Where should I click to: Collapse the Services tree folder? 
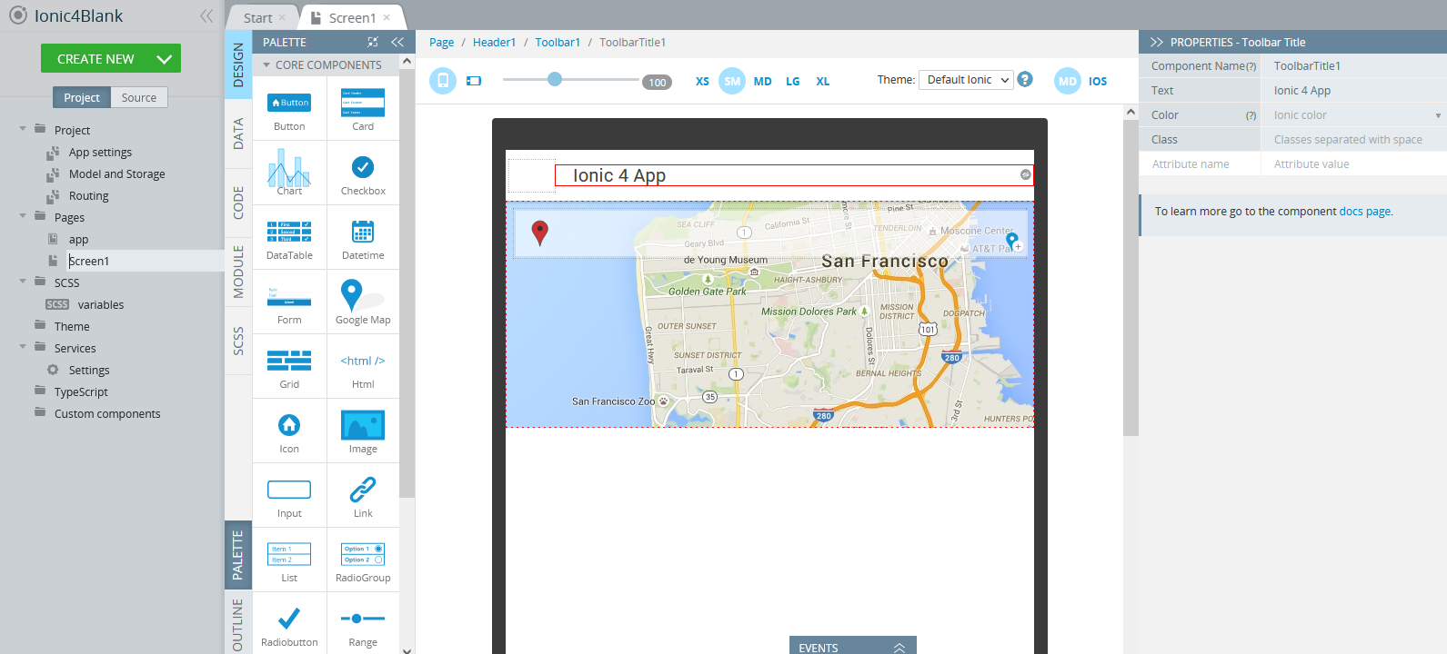tap(23, 347)
